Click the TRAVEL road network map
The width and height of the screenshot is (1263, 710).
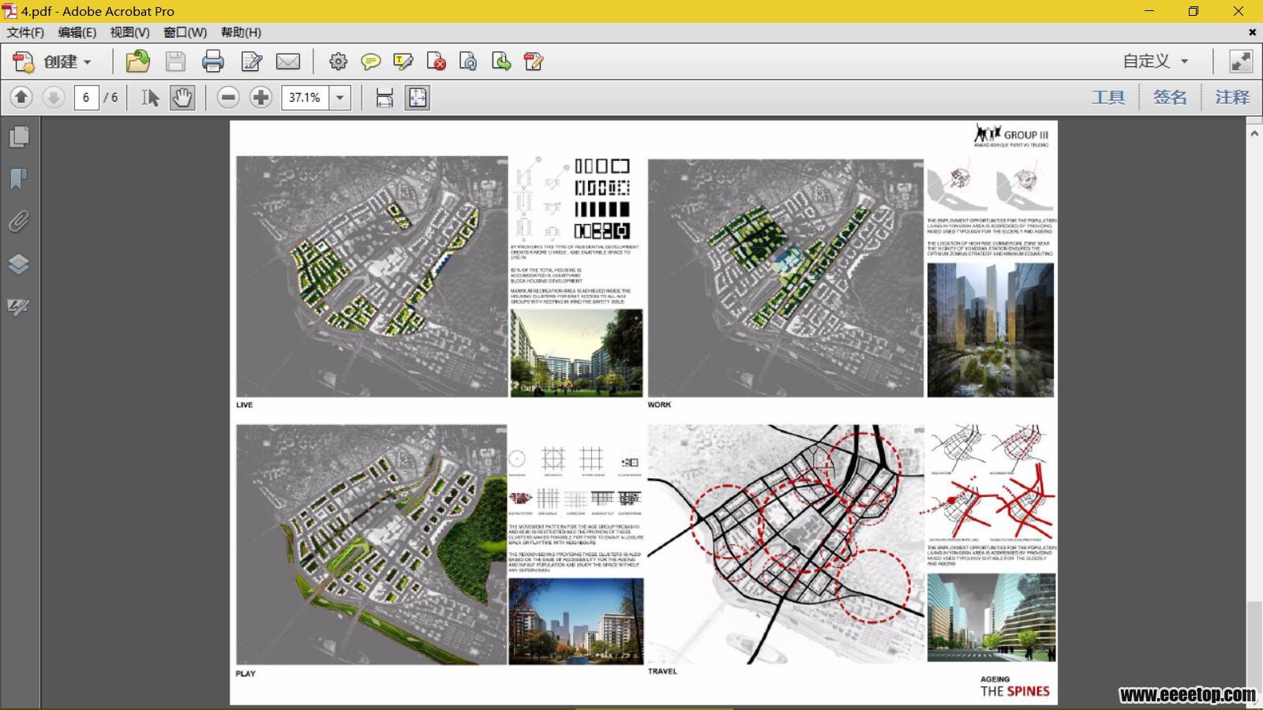coord(785,544)
